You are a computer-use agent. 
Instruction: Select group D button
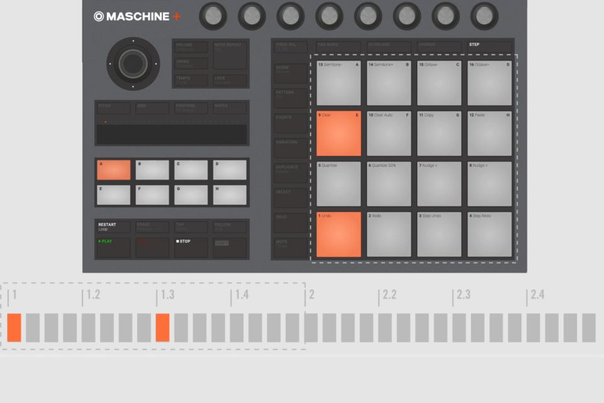point(230,170)
